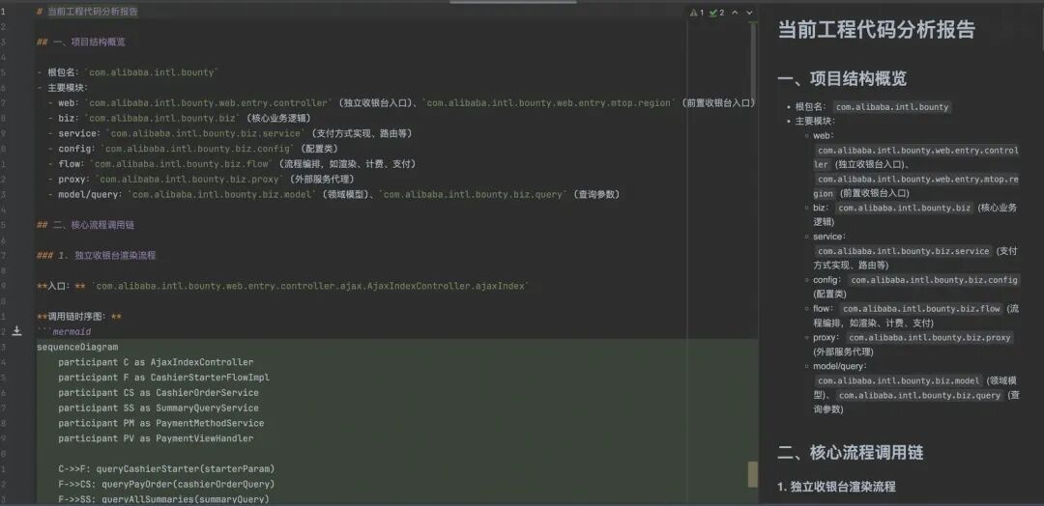The width and height of the screenshot is (1044, 506).
Task: Click the yellow warning indicator icon
Action: pyautogui.click(x=693, y=13)
